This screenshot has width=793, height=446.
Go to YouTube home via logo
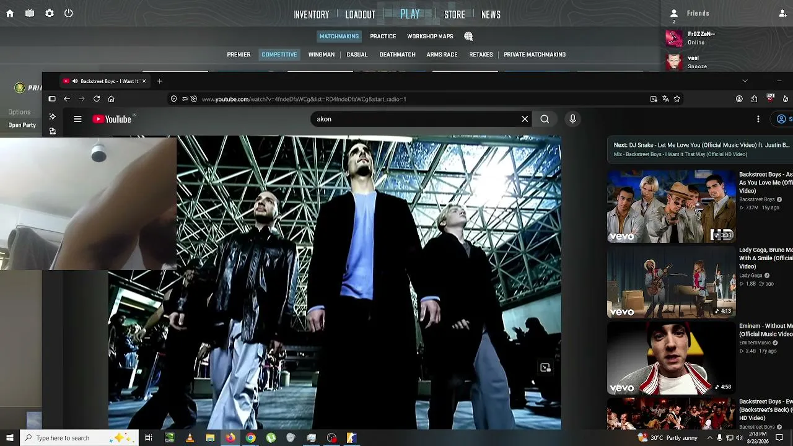(112, 119)
